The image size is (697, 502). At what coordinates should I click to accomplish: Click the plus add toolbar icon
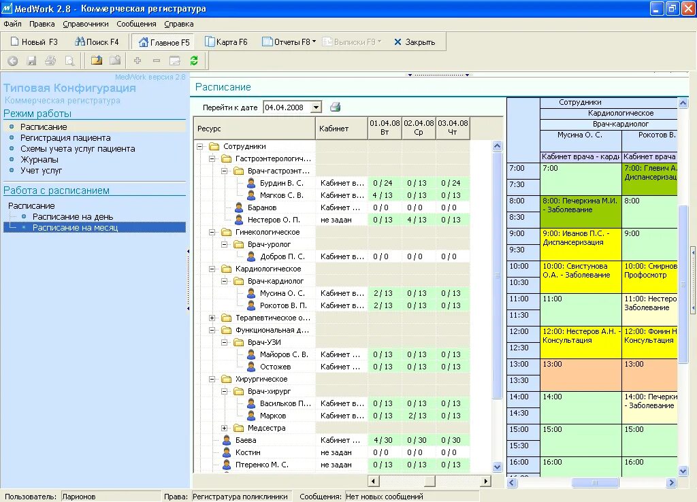[x=137, y=61]
